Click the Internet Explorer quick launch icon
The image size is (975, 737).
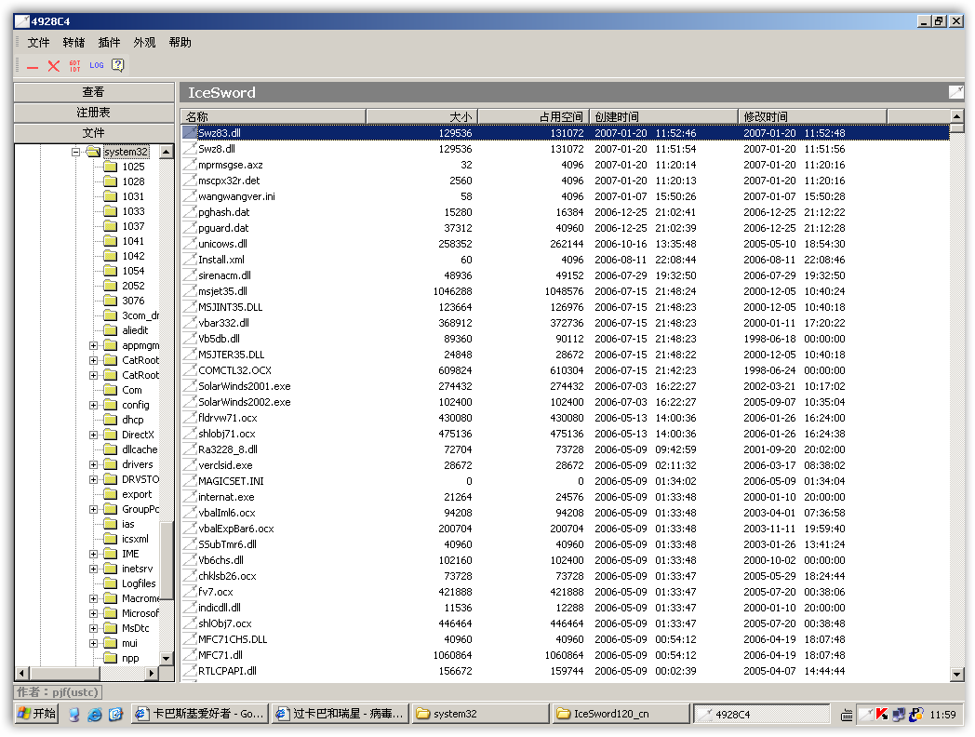click(x=95, y=715)
